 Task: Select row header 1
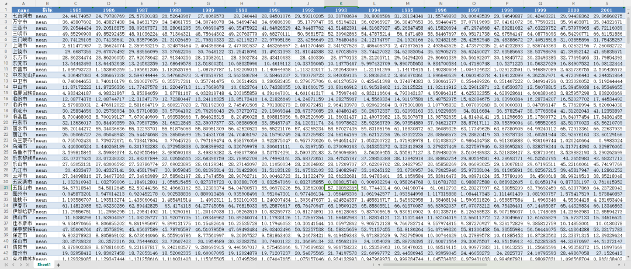click(x=6, y=9)
